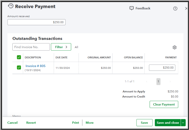Go to previous page arrow
Viewport: 189px width, 130px height.
pos(147,82)
